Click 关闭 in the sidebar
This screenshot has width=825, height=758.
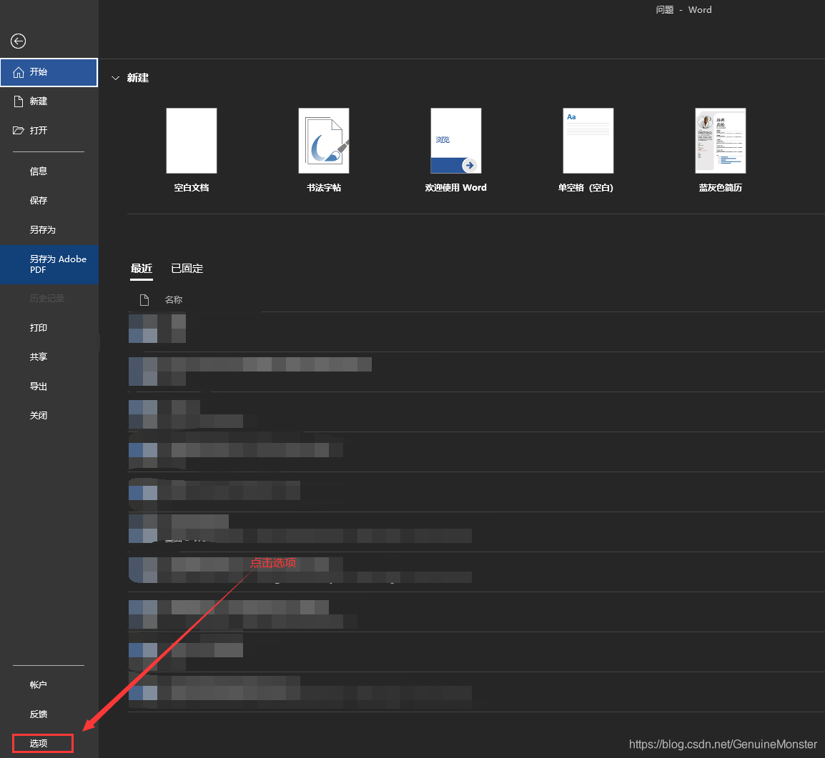[49, 415]
